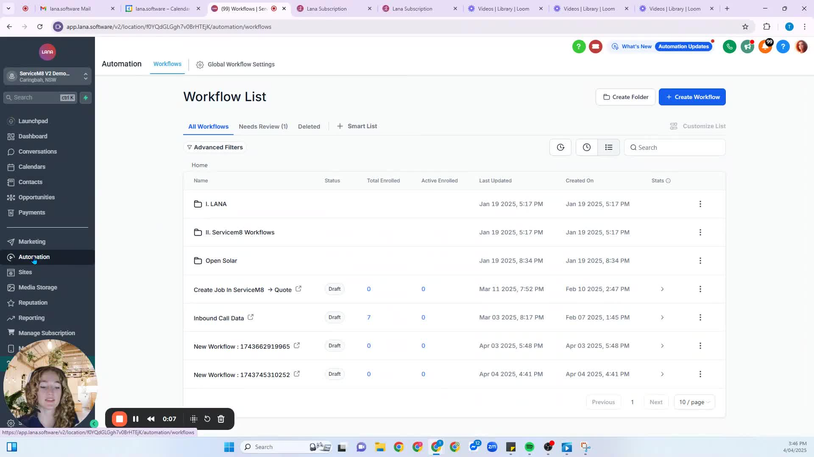Click the green megaphone announcements icon
This screenshot has width=814, height=457.
[x=747, y=47]
